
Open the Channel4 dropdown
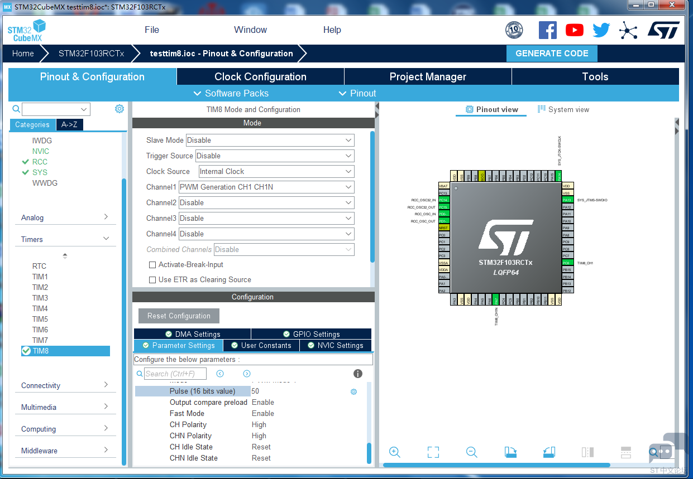(x=266, y=234)
